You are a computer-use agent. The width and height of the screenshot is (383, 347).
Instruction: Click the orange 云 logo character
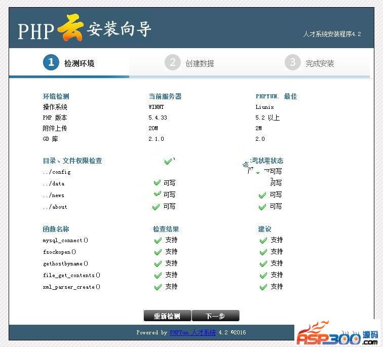coord(70,27)
